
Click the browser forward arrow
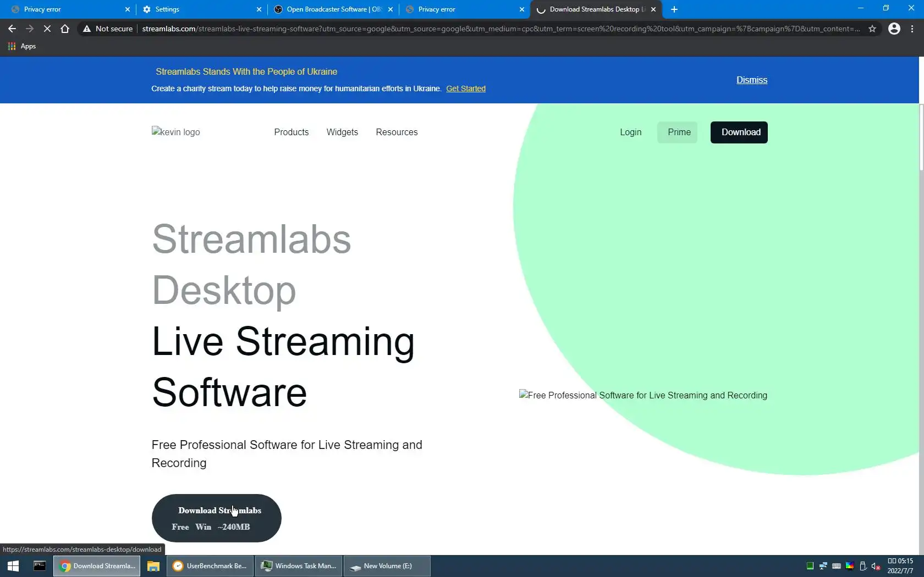tap(30, 29)
